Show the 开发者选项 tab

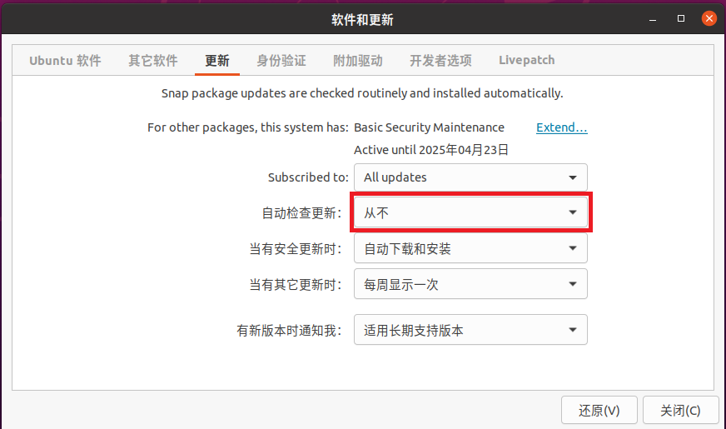(440, 60)
